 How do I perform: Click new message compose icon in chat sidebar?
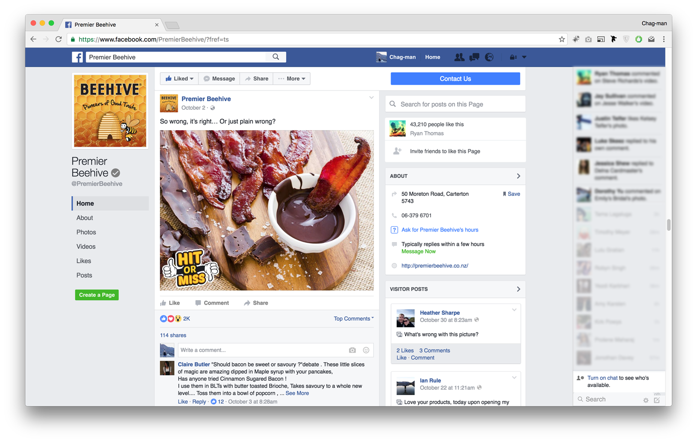tap(657, 400)
